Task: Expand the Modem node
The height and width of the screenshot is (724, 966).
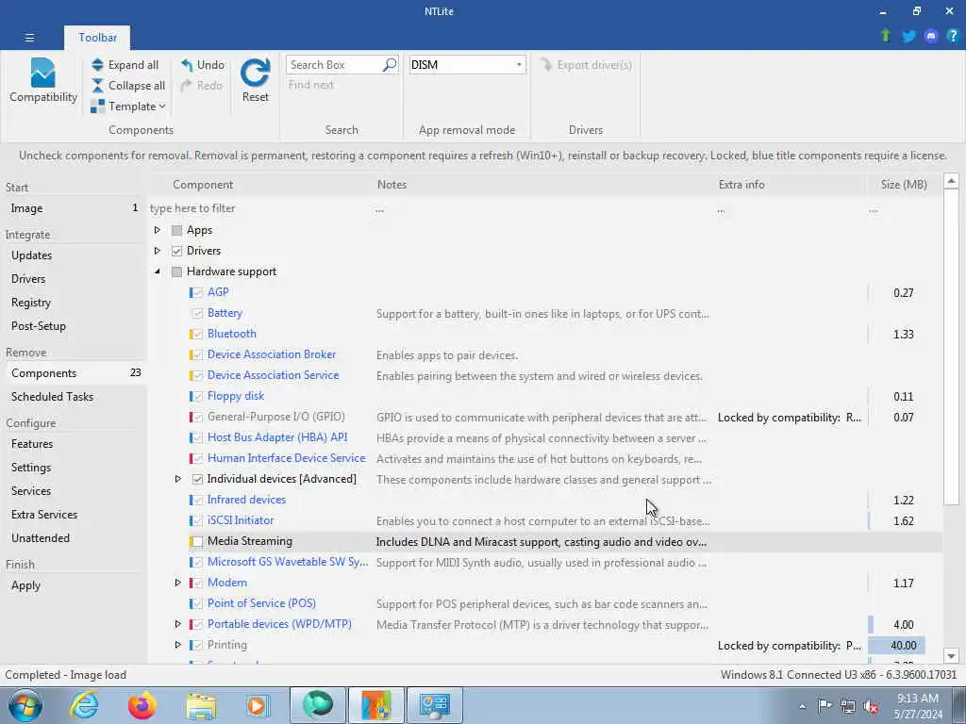Action: click(178, 583)
